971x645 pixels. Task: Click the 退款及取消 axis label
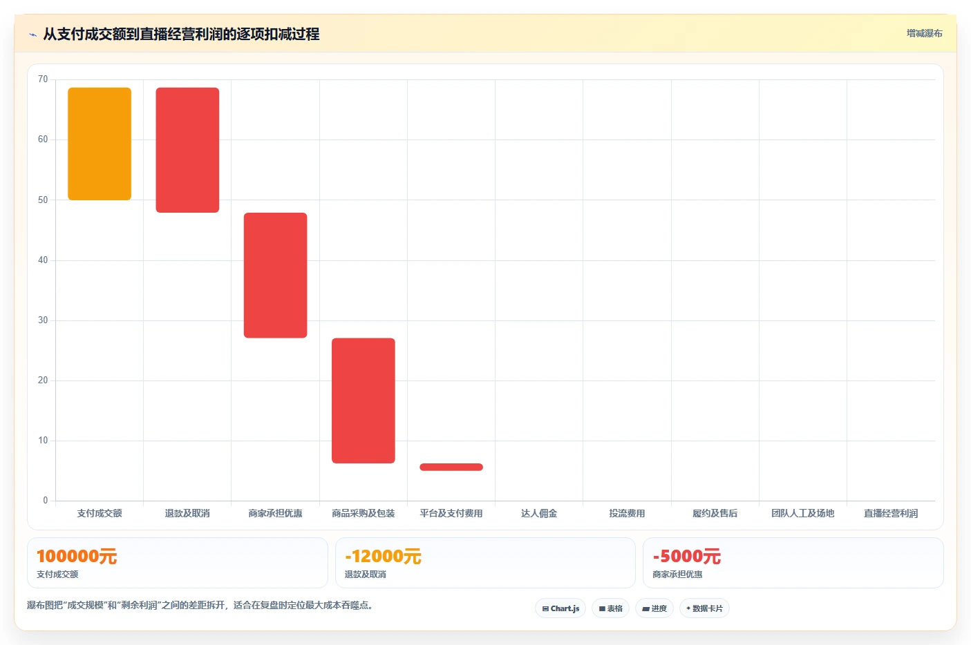pyautogui.click(x=187, y=513)
